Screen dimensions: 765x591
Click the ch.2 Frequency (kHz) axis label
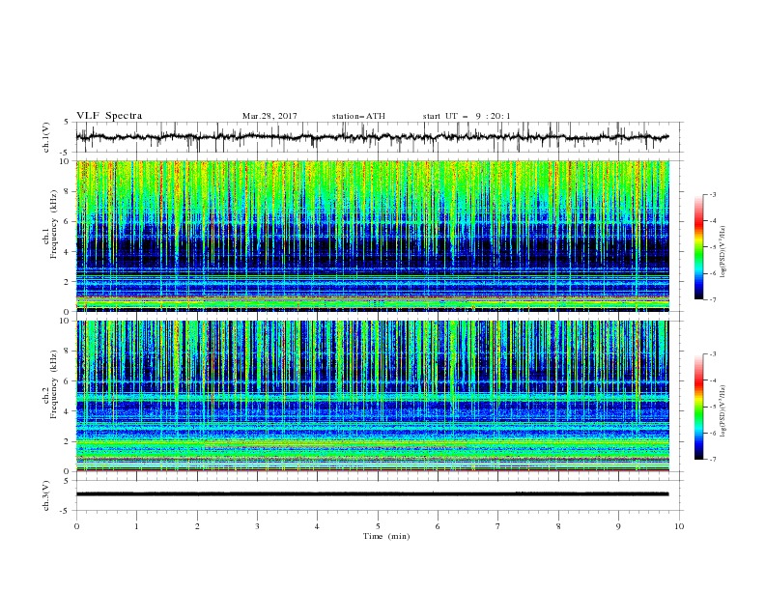tap(50, 383)
